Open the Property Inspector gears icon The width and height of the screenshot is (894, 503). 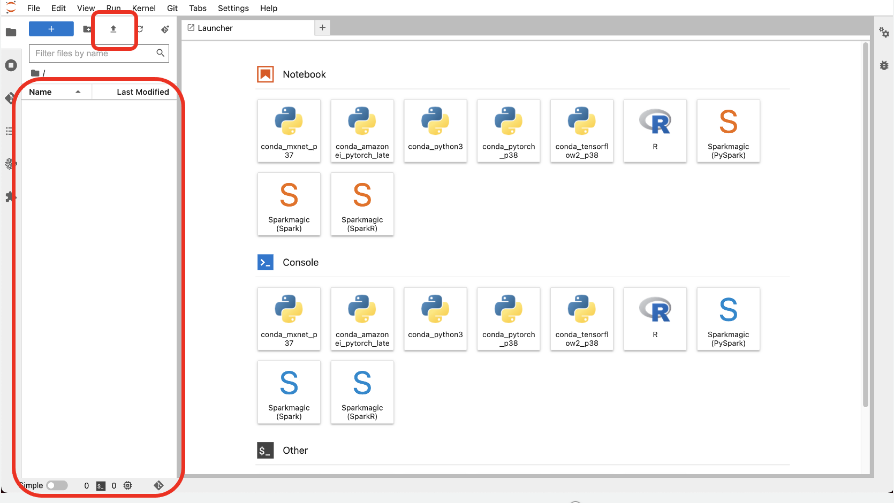[884, 33]
